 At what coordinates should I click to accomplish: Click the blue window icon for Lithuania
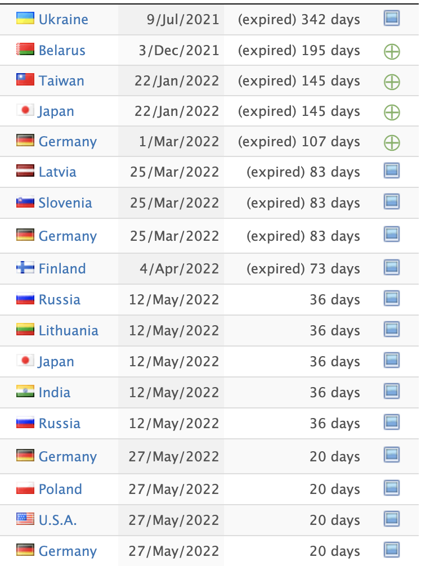[391, 329]
